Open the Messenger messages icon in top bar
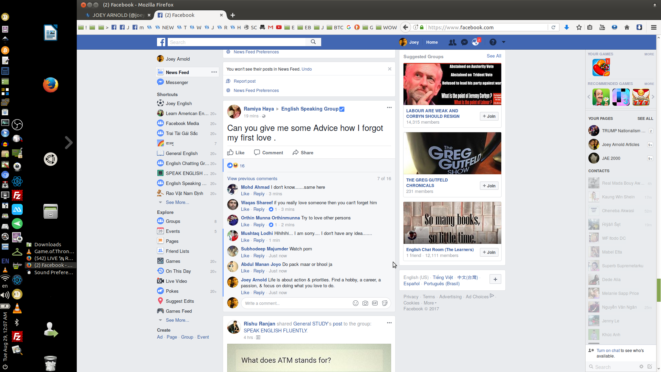Viewport: 661px width, 372px height. click(464, 42)
